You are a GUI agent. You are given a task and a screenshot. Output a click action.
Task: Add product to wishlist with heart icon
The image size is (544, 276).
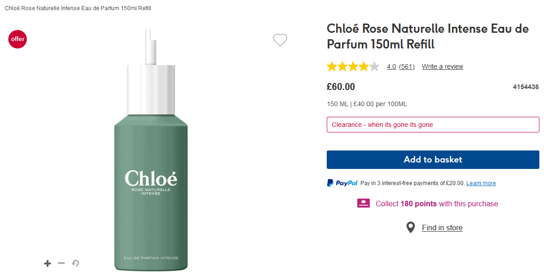[x=280, y=40]
